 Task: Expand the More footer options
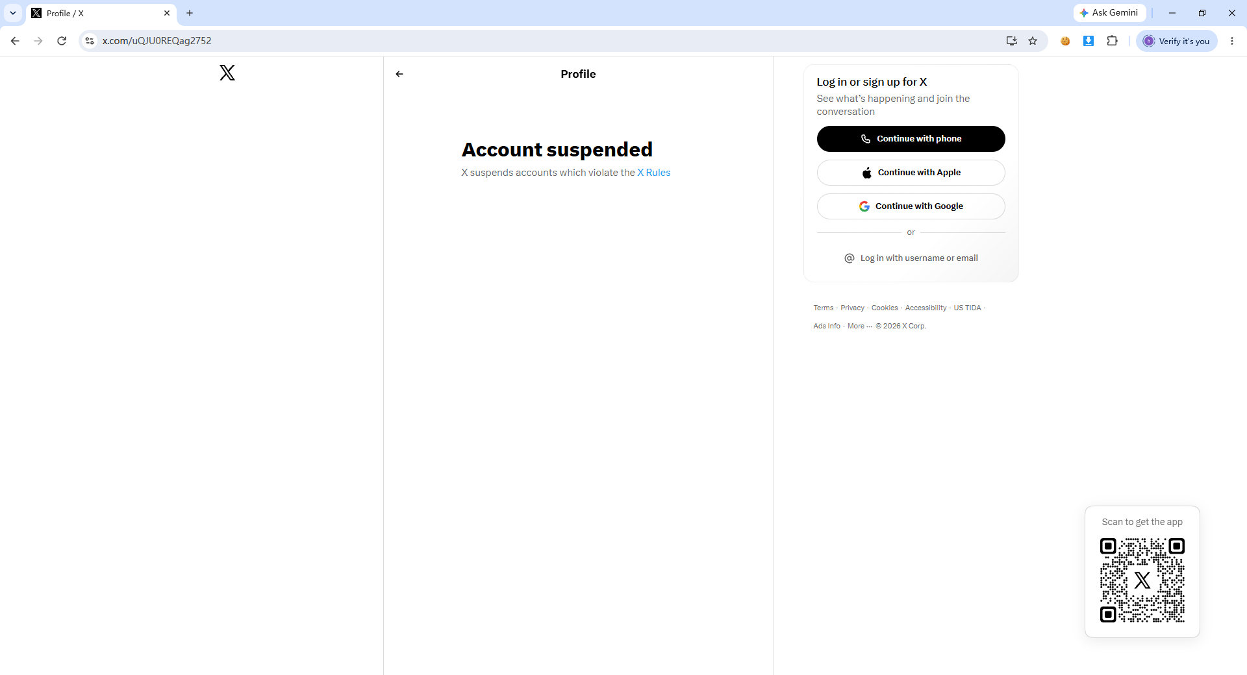click(x=860, y=326)
